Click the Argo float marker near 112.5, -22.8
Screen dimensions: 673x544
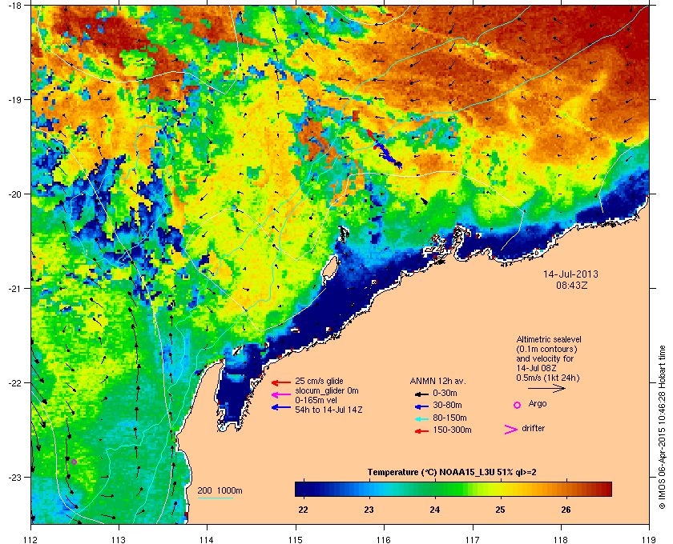[75, 462]
